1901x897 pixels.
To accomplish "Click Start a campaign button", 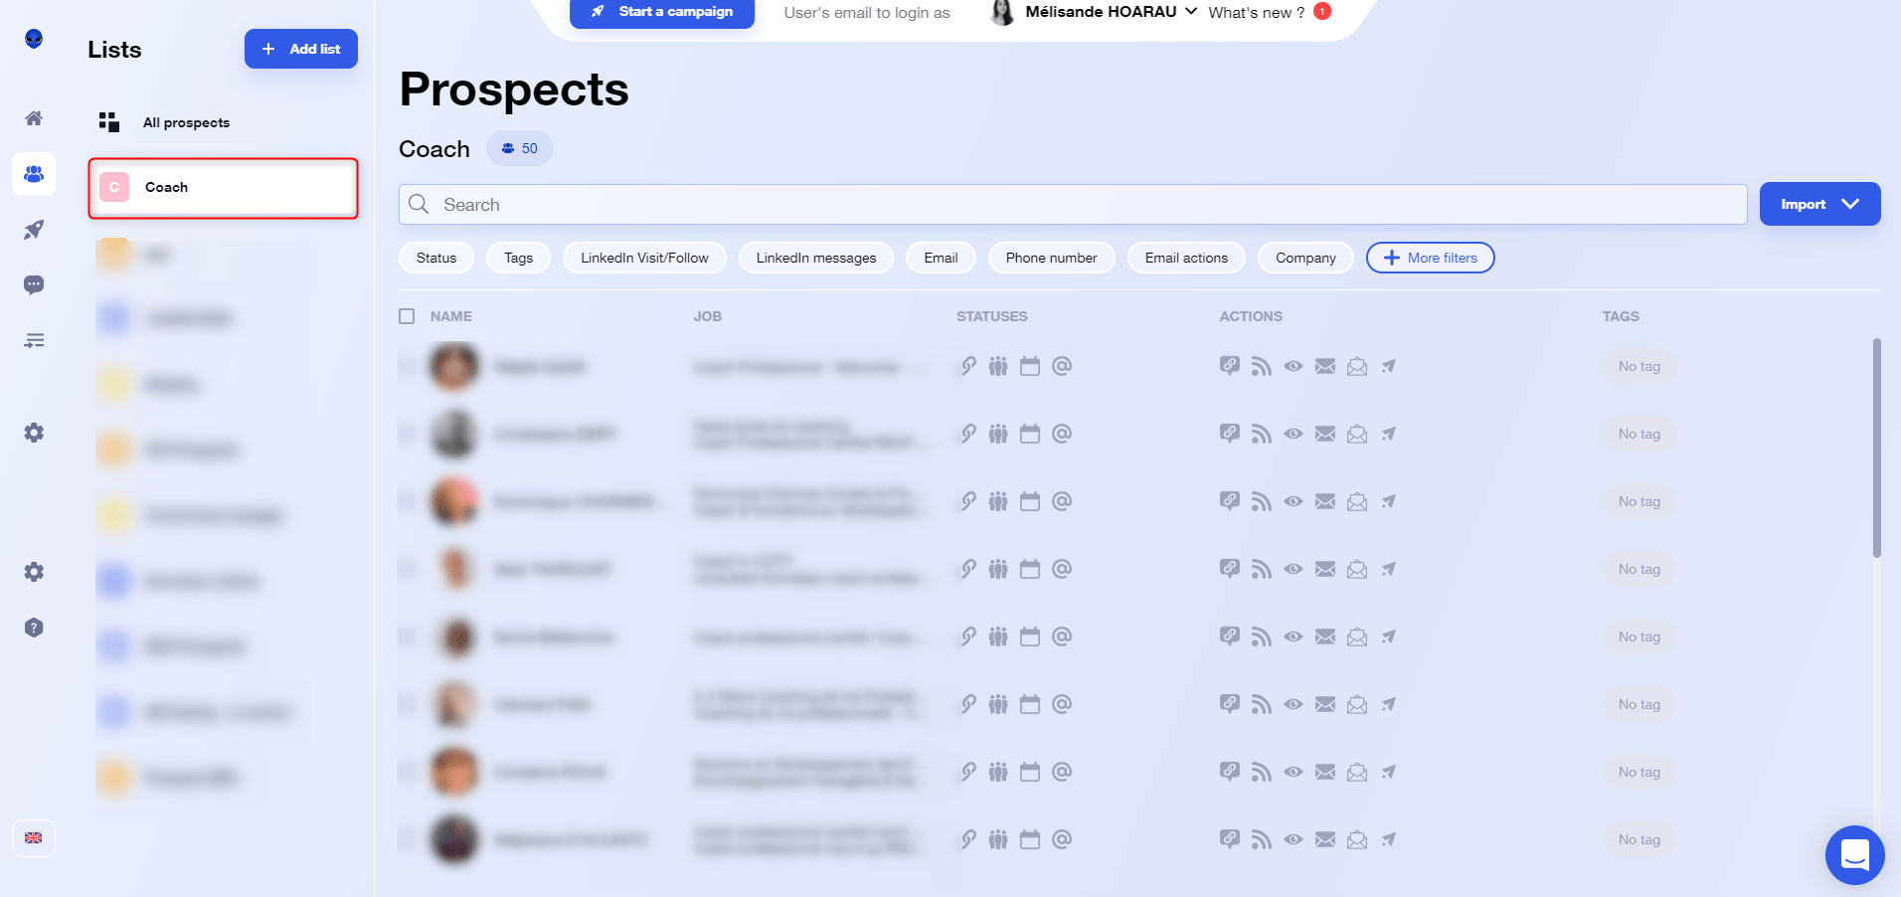I will click(x=662, y=12).
